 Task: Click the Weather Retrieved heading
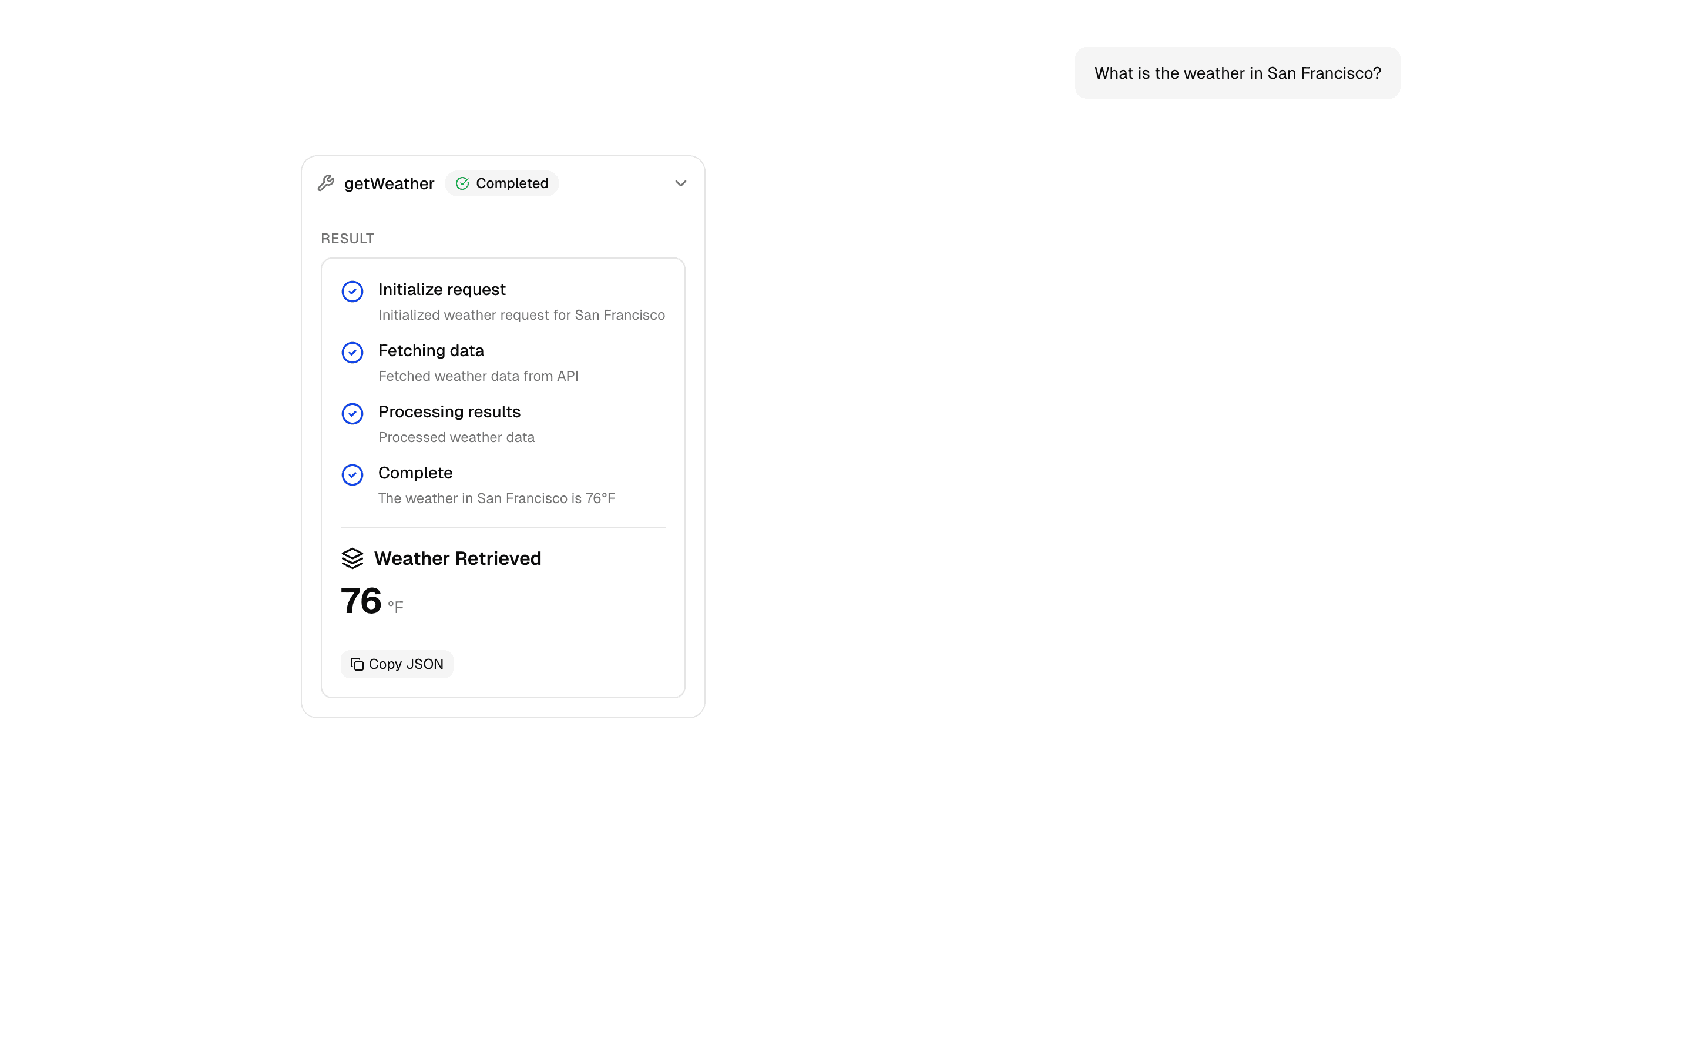point(458,558)
